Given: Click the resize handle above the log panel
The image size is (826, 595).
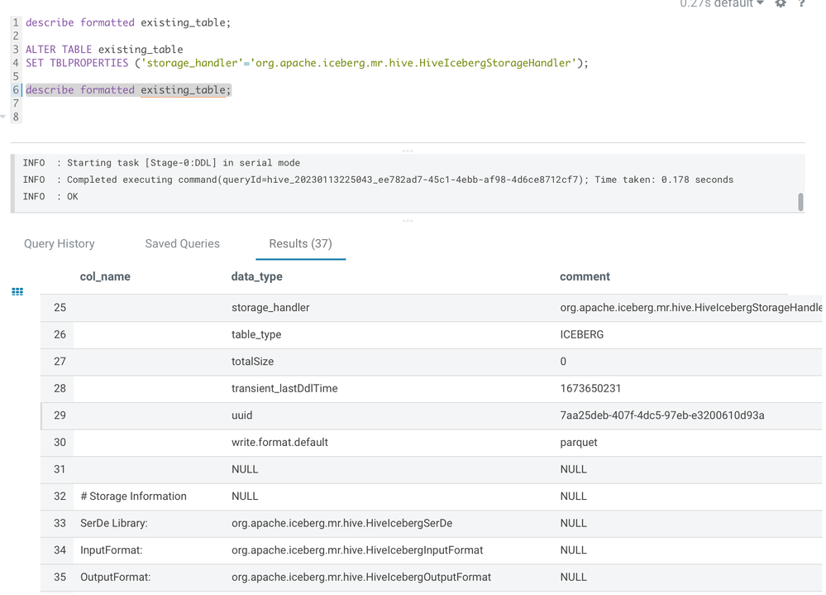Looking at the screenshot, I should pyautogui.click(x=407, y=151).
